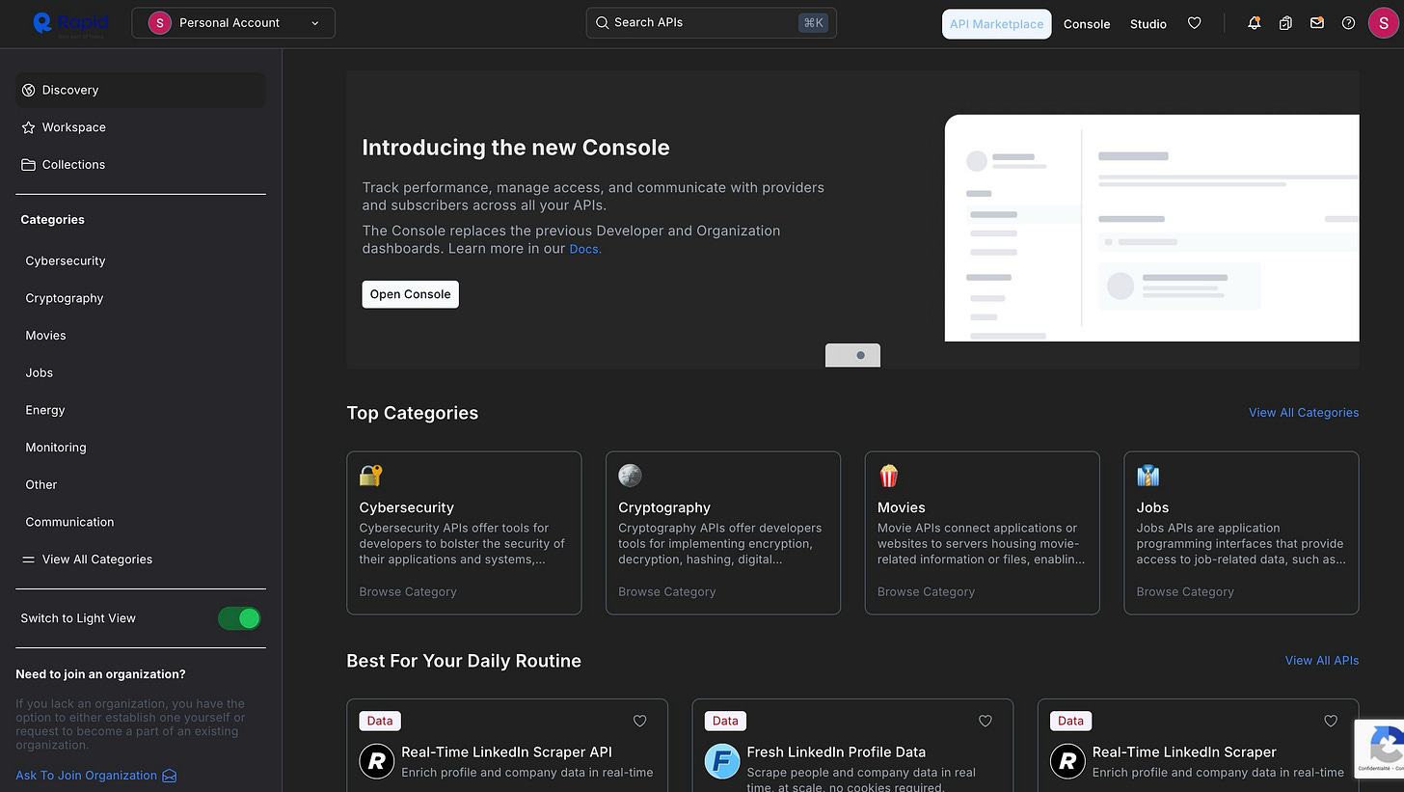Screen dimensions: 1404x792
Task: Click Data tag on the Real-Time LinkedIn Scraper card
Action: (x=1070, y=721)
